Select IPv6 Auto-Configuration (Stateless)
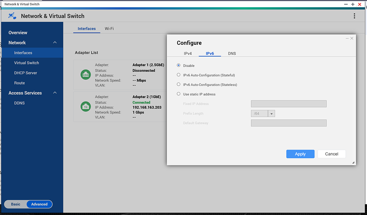This screenshot has height=215, width=367. pyautogui.click(x=178, y=85)
